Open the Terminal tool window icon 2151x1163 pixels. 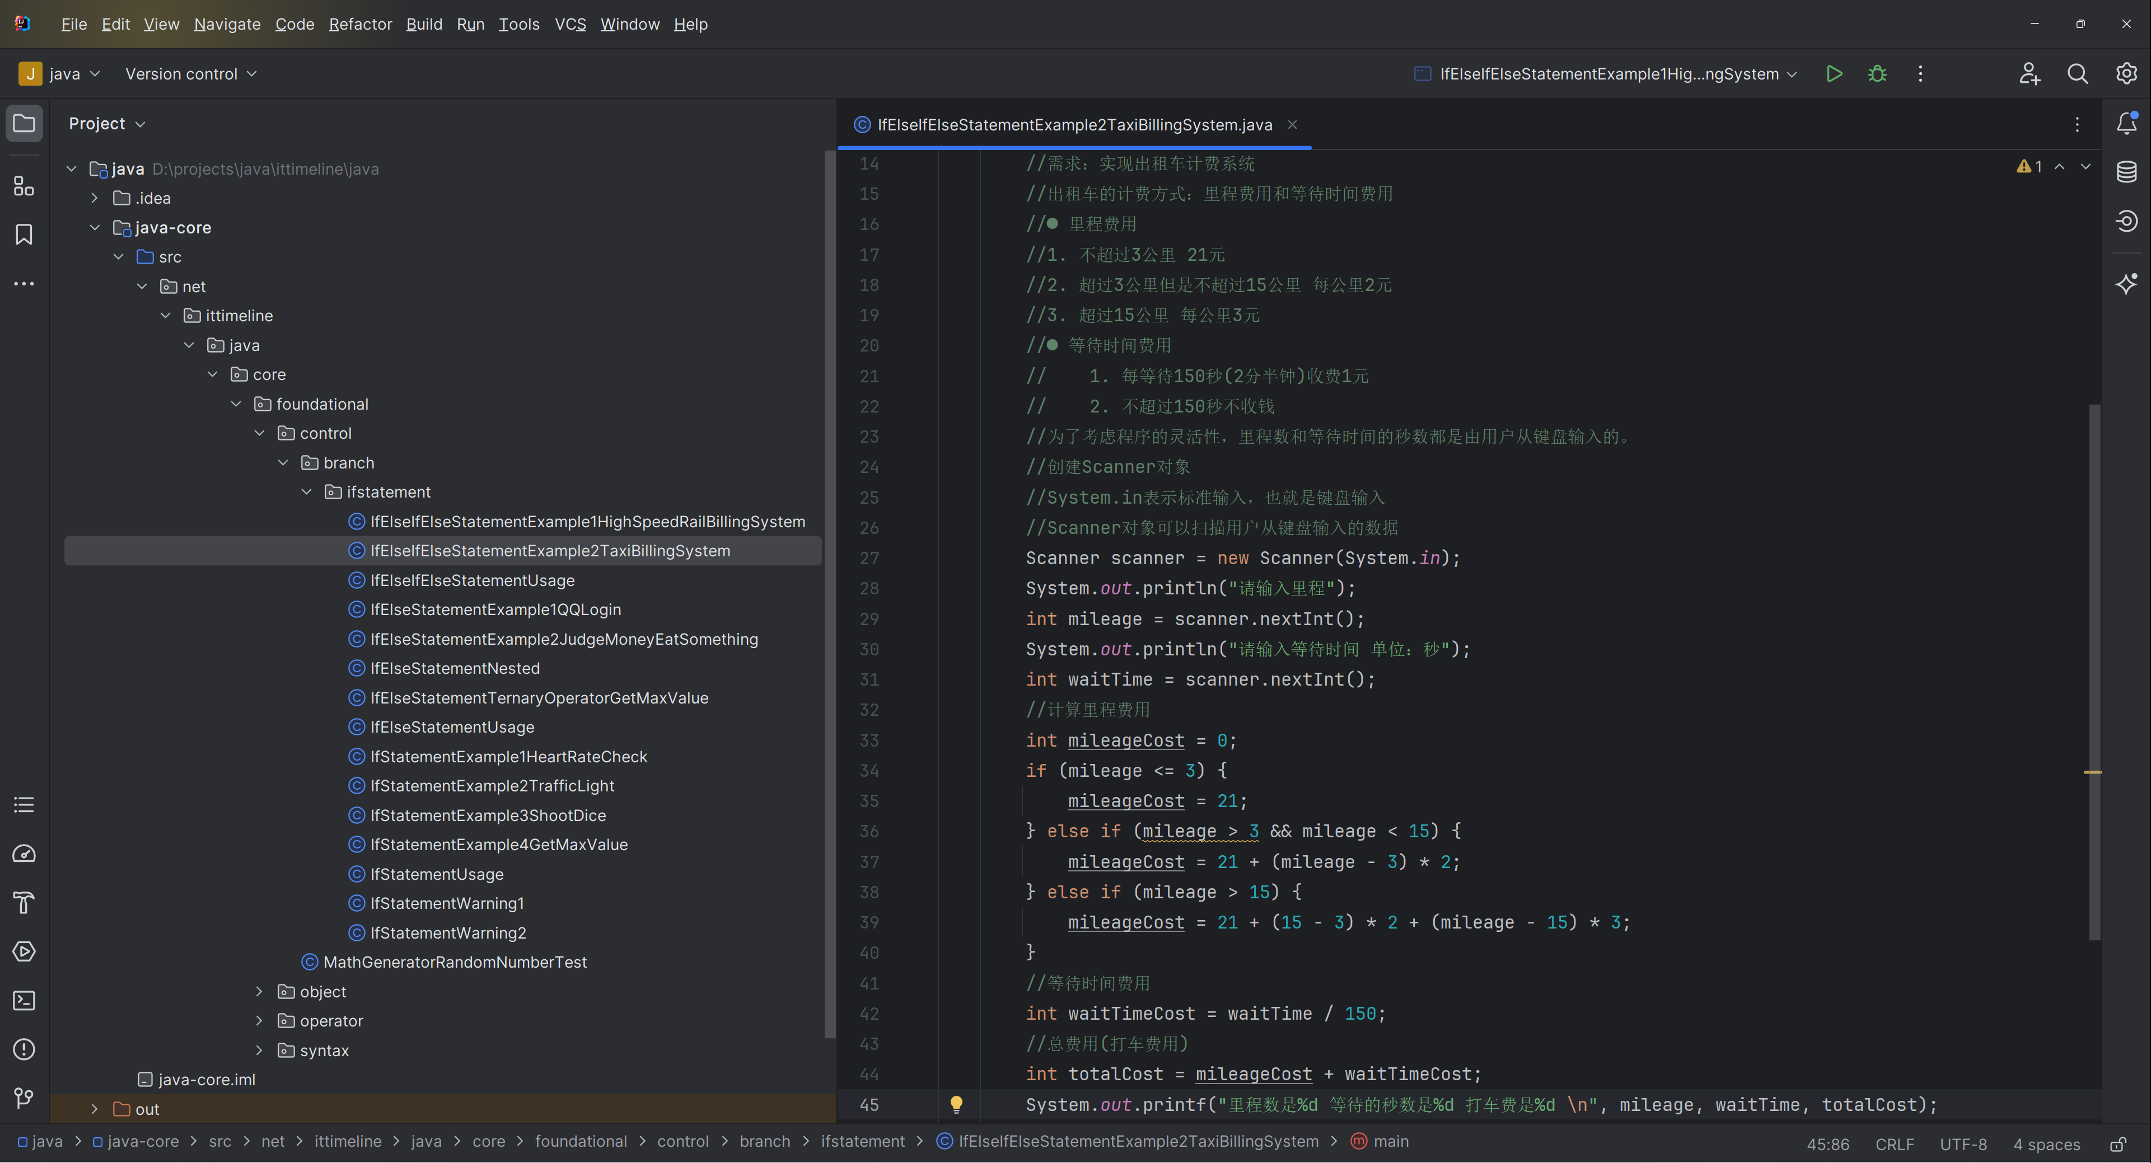[24, 1000]
